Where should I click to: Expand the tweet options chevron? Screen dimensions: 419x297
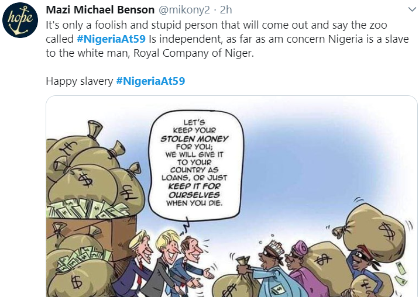point(413,10)
